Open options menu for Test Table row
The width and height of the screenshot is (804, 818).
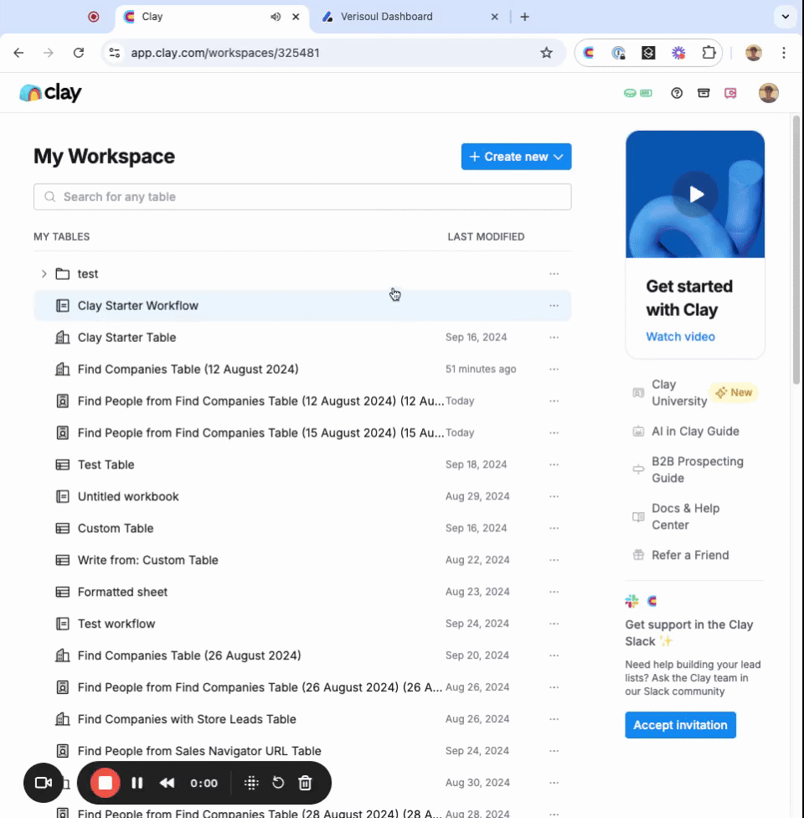554,464
